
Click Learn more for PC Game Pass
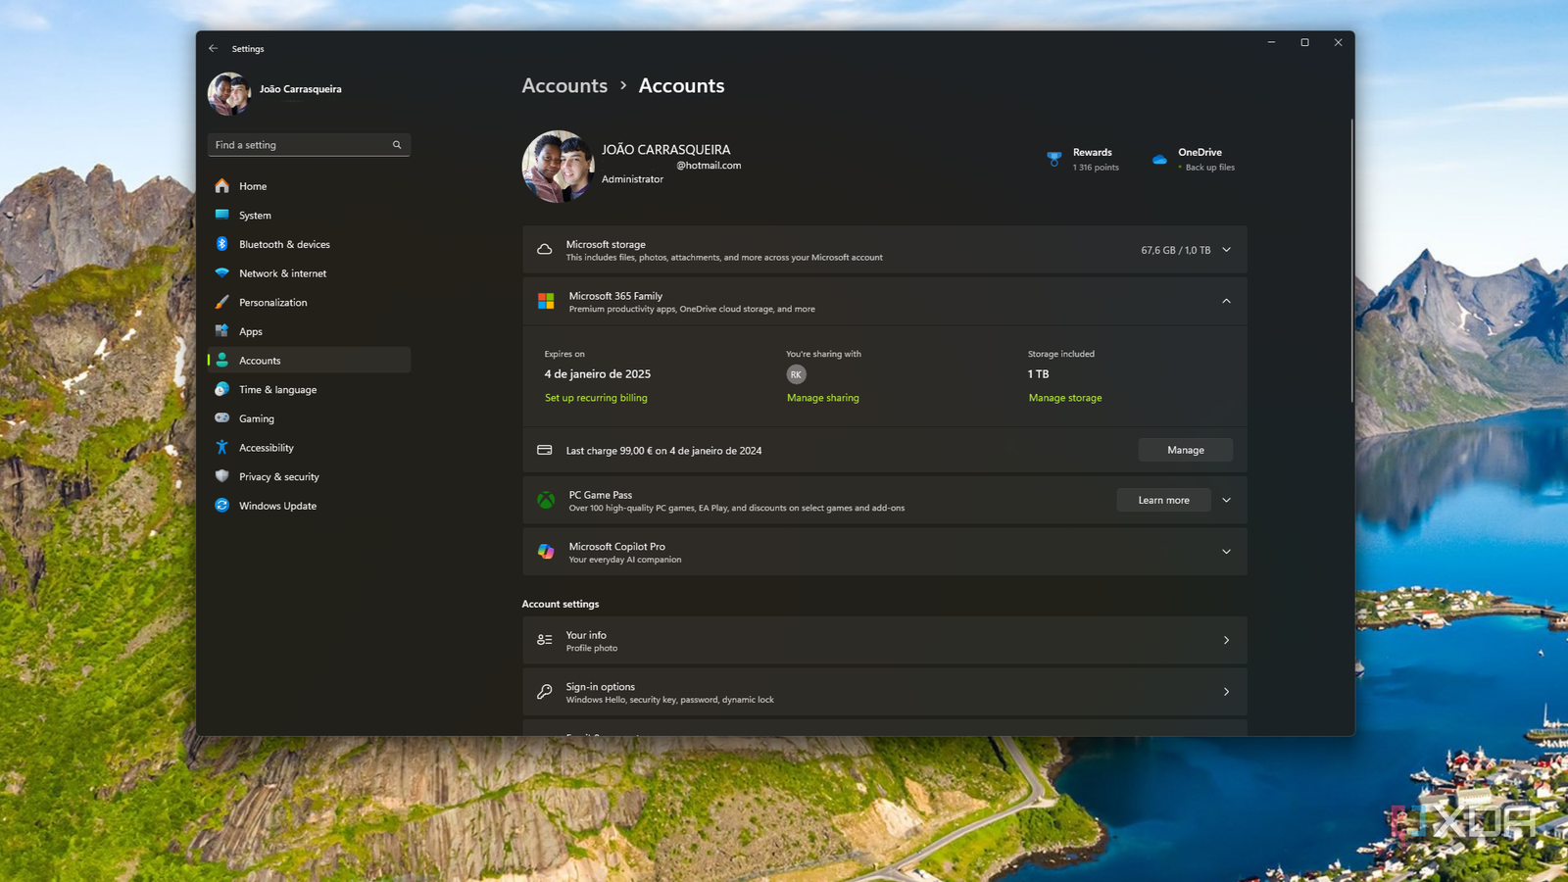1163,500
